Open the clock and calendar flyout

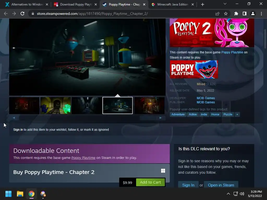coord(255,194)
